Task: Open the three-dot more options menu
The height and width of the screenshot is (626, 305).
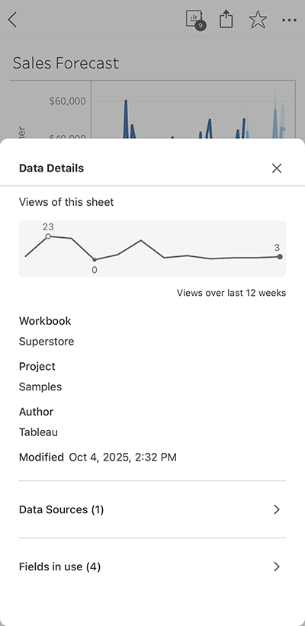Action: coord(289,21)
